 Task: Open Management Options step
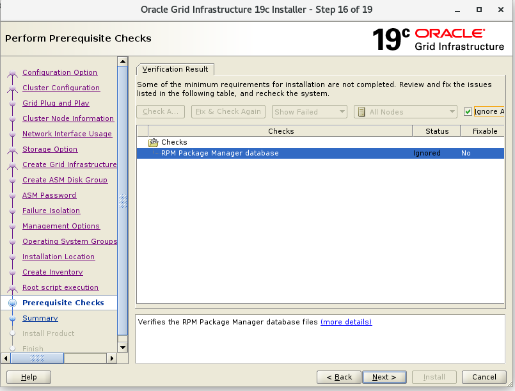coord(61,226)
